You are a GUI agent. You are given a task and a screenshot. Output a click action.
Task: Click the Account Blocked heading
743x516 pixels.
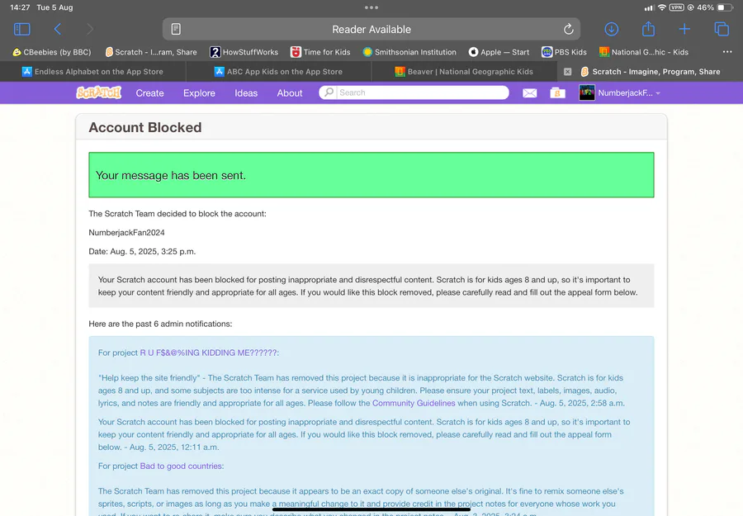[145, 127]
